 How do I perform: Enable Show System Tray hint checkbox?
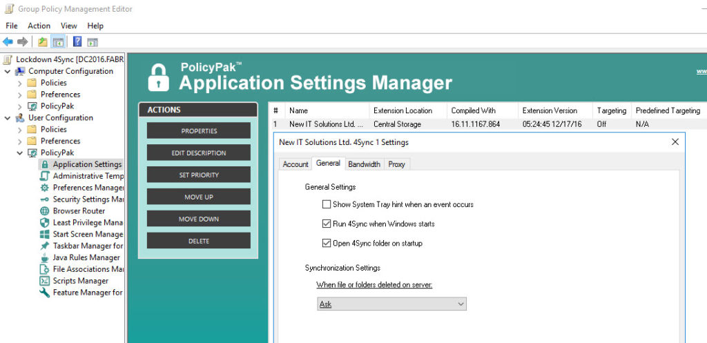click(x=327, y=205)
